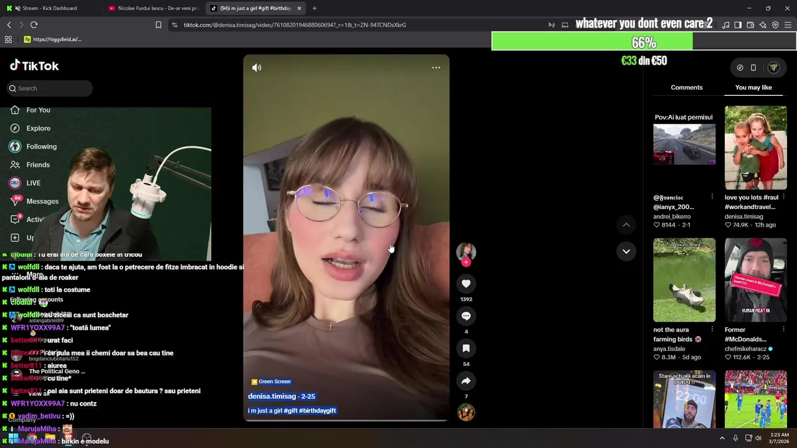Open the 'love you lots #raul' video thumbnail

pyautogui.click(x=756, y=147)
